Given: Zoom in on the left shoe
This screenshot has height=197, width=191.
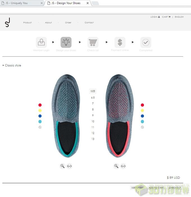Looking at the screenshot, I should click(x=62, y=166).
